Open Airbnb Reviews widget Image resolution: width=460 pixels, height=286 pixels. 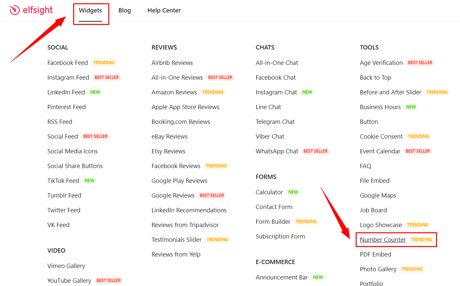(x=172, y=63)
